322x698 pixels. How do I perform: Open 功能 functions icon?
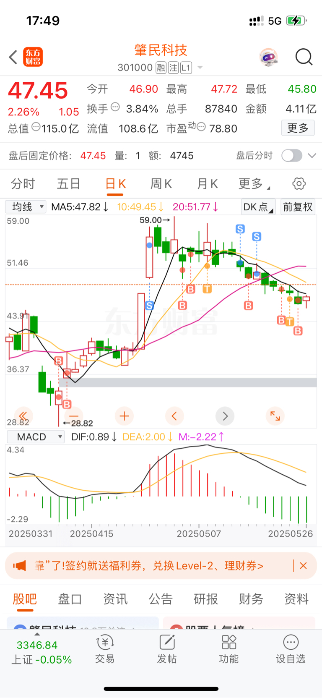click(229, 649)
